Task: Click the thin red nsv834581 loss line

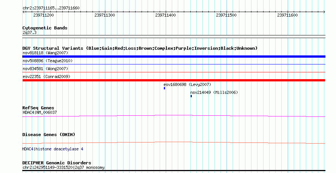Action: point(174,72)
